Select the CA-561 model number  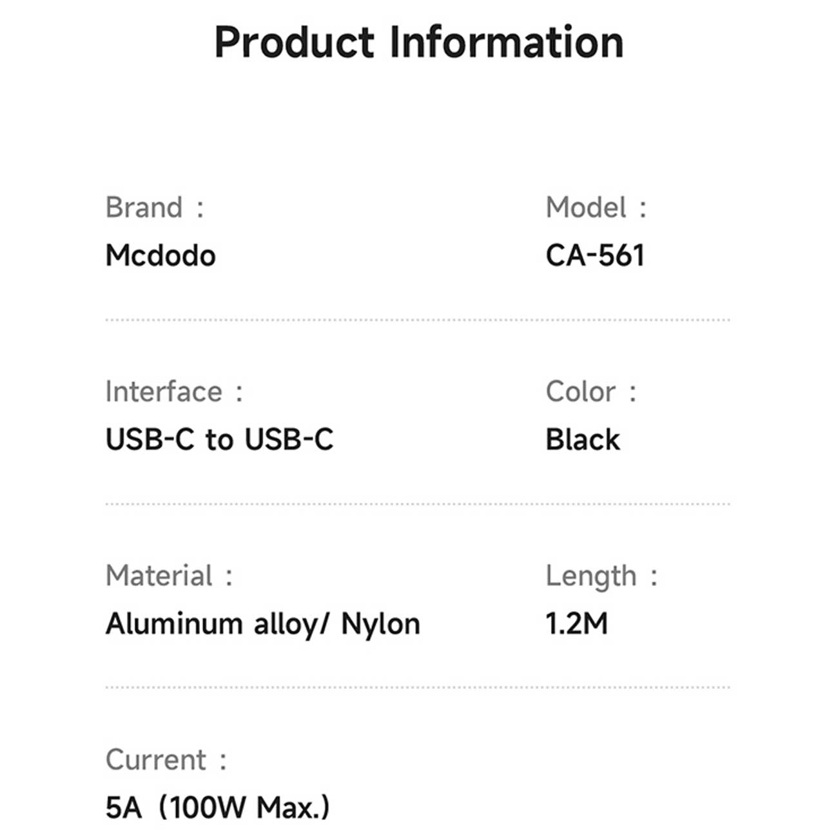(594, 256)
